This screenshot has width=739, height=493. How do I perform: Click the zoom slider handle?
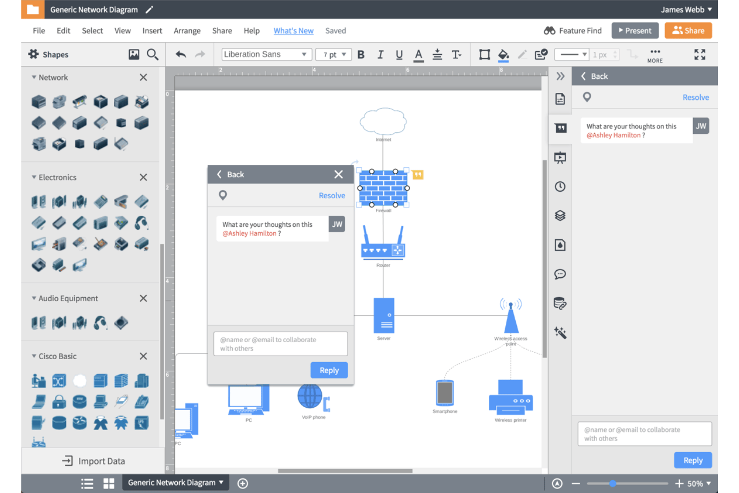click(x=613, y=484)
